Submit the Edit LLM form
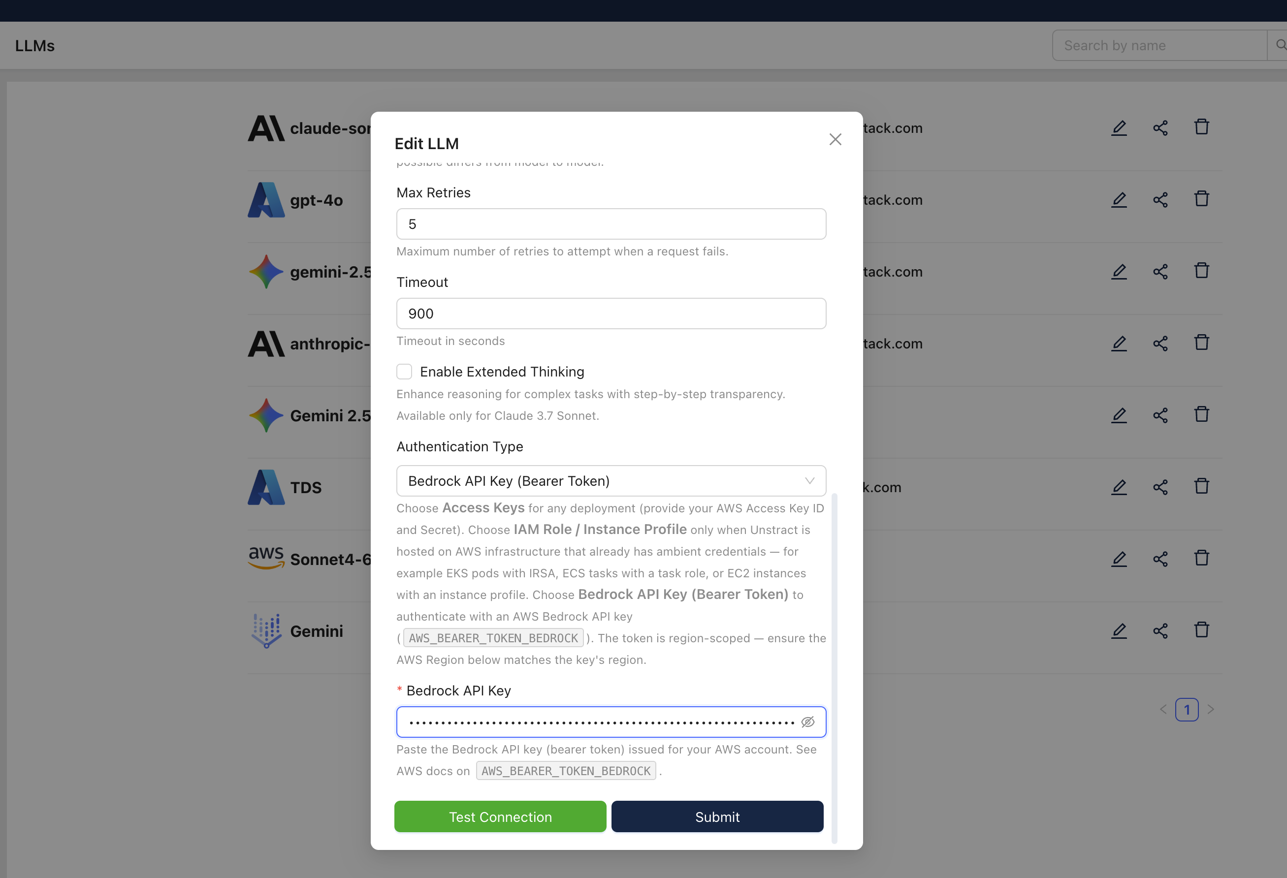1287x878 pixels. (717, 816)
